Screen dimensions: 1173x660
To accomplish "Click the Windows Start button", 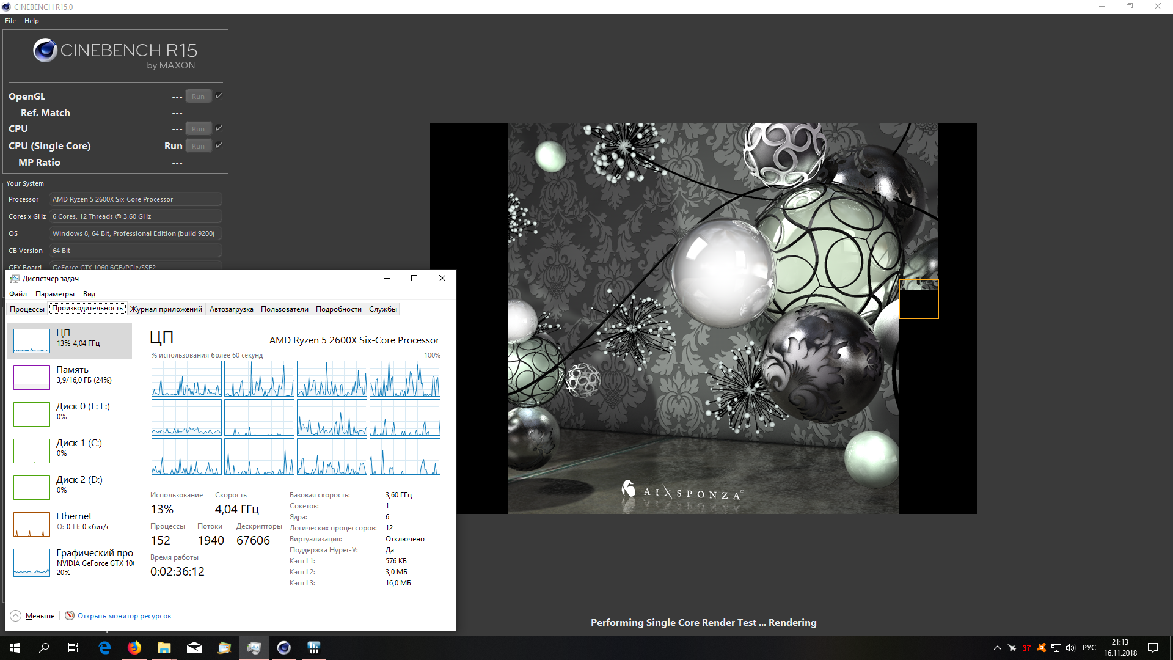I will click(x=15, y=648).
